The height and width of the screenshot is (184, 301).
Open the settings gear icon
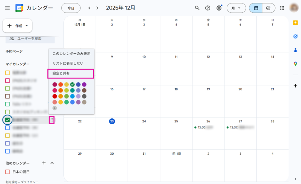click(219, 8)
